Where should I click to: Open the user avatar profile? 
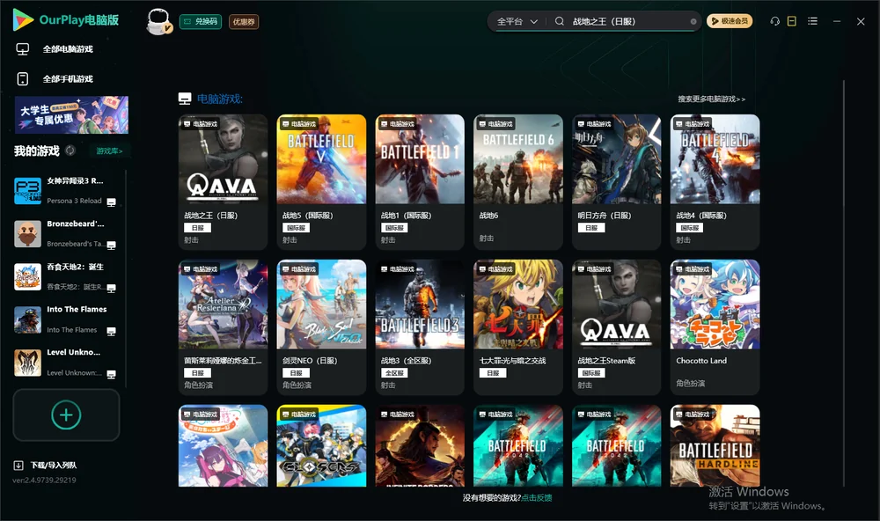point(158,21)
